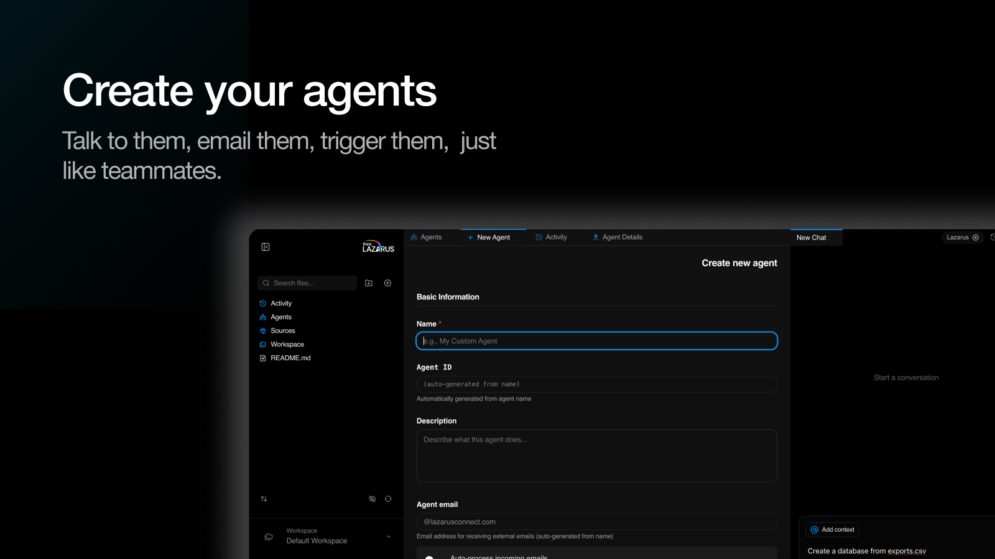Image resolution: width=995 pixels, height=559 pixels.
Task: Click the Add context @ icon in chat
Action: 815,529
